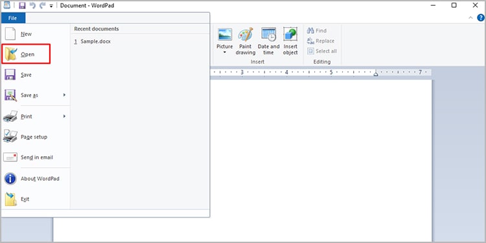Click the File tab
The height and width of the screenshot is (243, 486).
(x=13, y=18)
